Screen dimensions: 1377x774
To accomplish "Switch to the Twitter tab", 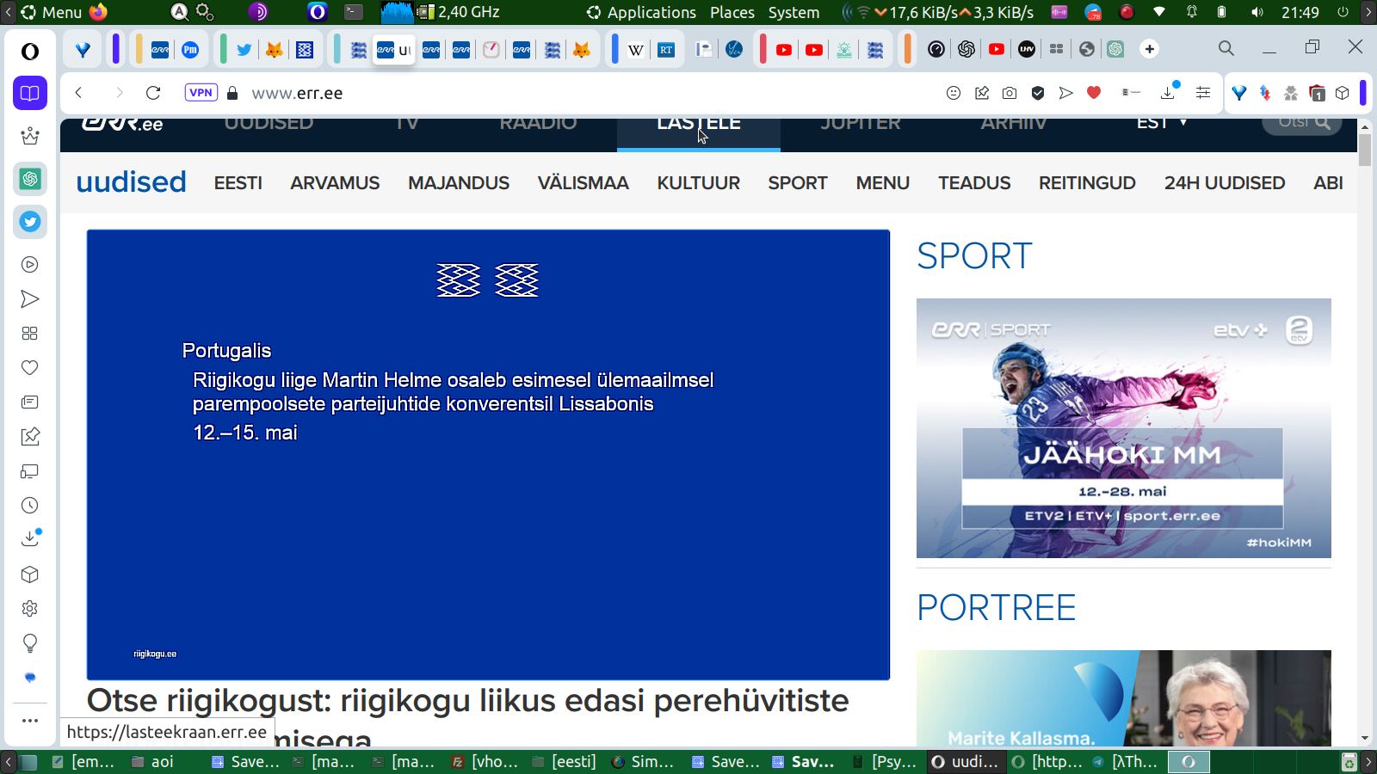I will point(244,50).
